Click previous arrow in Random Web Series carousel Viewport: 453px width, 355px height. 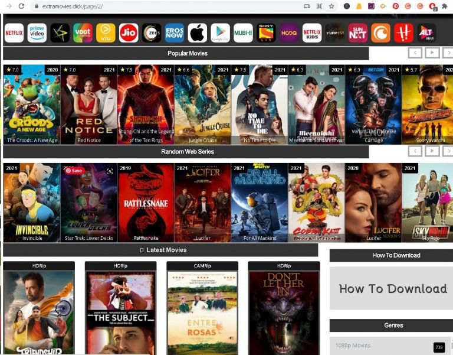pos(415,151)
